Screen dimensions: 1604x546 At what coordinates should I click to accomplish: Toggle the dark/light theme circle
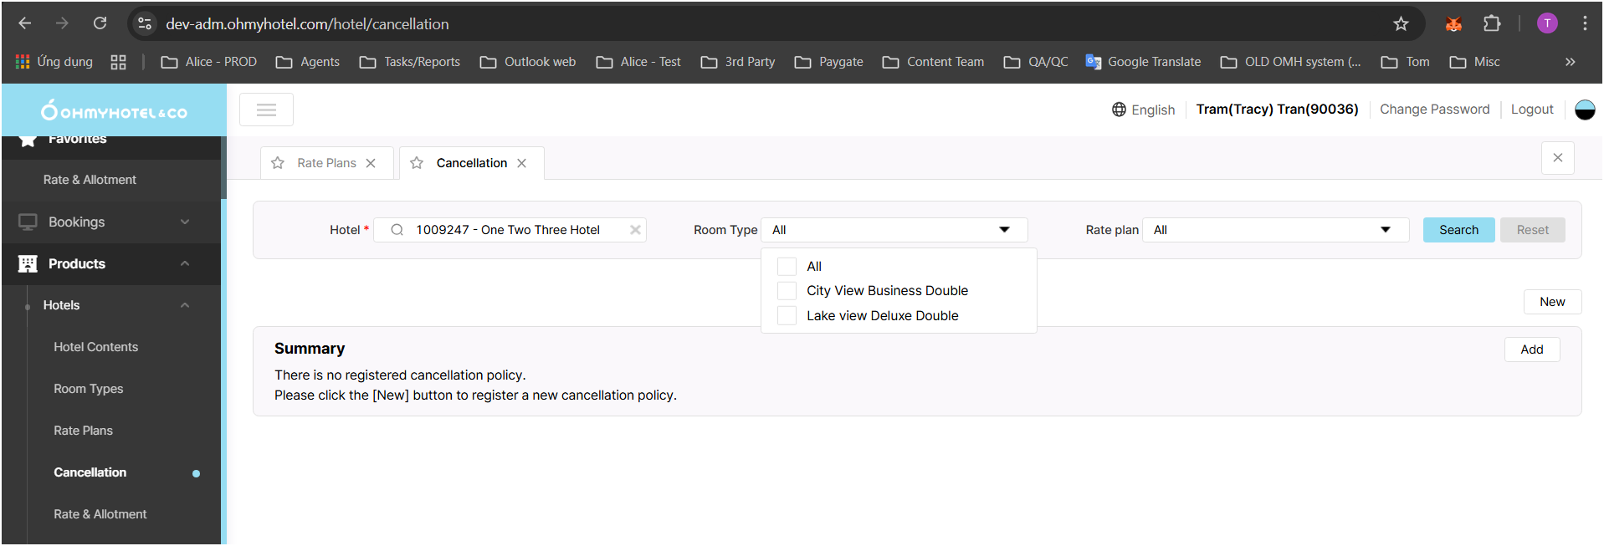[1585, 110]
